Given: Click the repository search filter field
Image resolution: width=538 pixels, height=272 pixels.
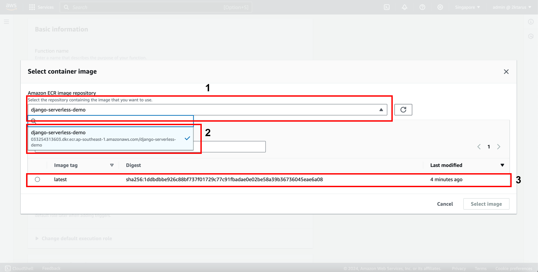Looking at the screenshot, I should (x=111, y=121).
